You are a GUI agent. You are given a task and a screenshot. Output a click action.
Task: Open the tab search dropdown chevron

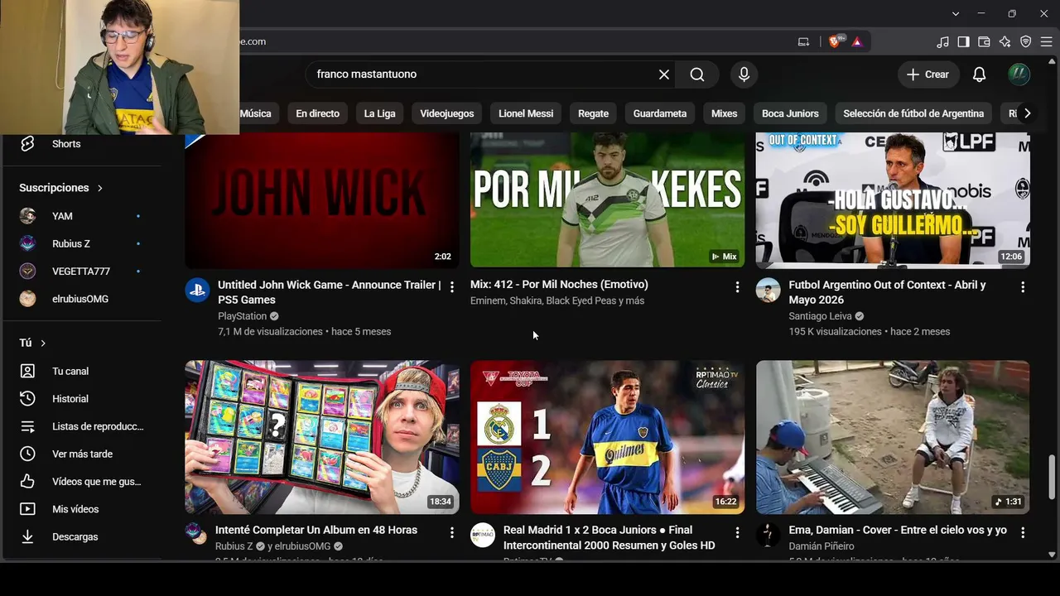pos(956,13)
